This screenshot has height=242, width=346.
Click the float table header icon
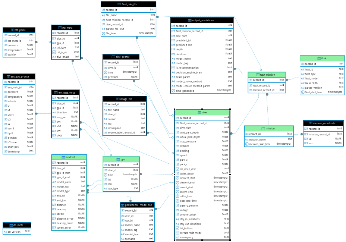(319, 59)
